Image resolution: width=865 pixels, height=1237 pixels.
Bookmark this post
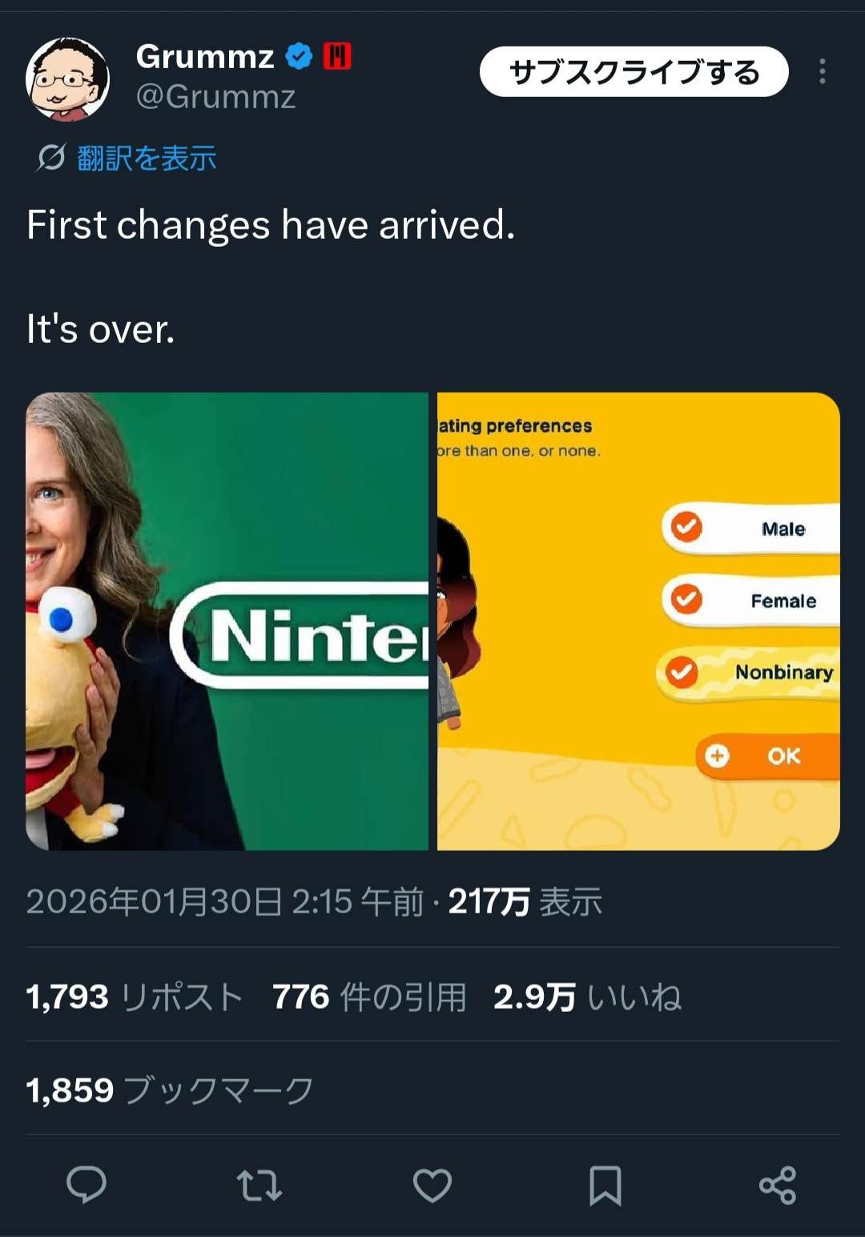coord(605,1186)
